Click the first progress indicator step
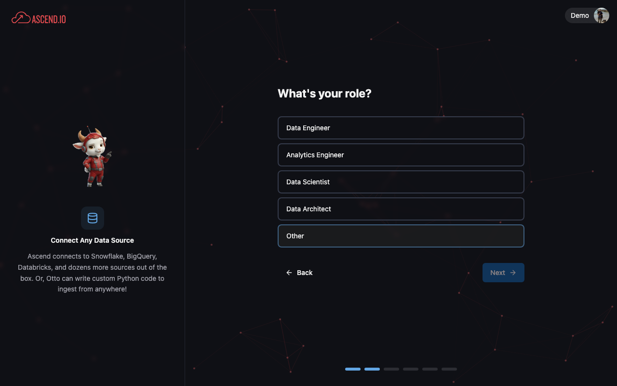 (x=353, y=369)
